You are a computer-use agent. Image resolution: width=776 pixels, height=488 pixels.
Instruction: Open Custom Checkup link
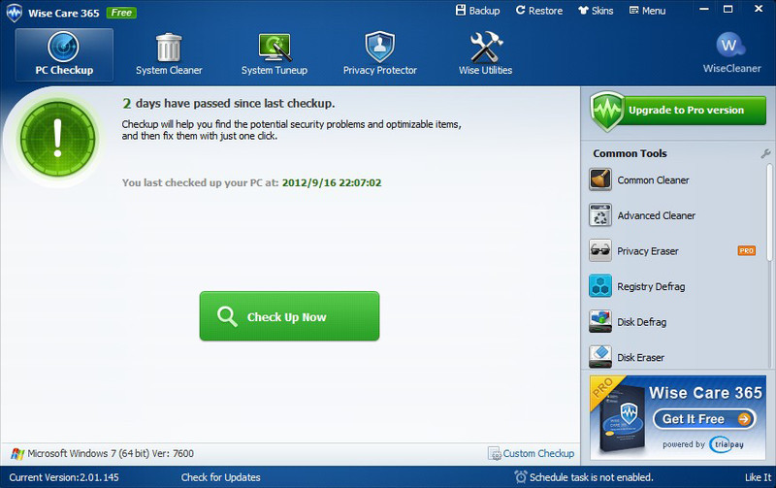click(538, 453)
